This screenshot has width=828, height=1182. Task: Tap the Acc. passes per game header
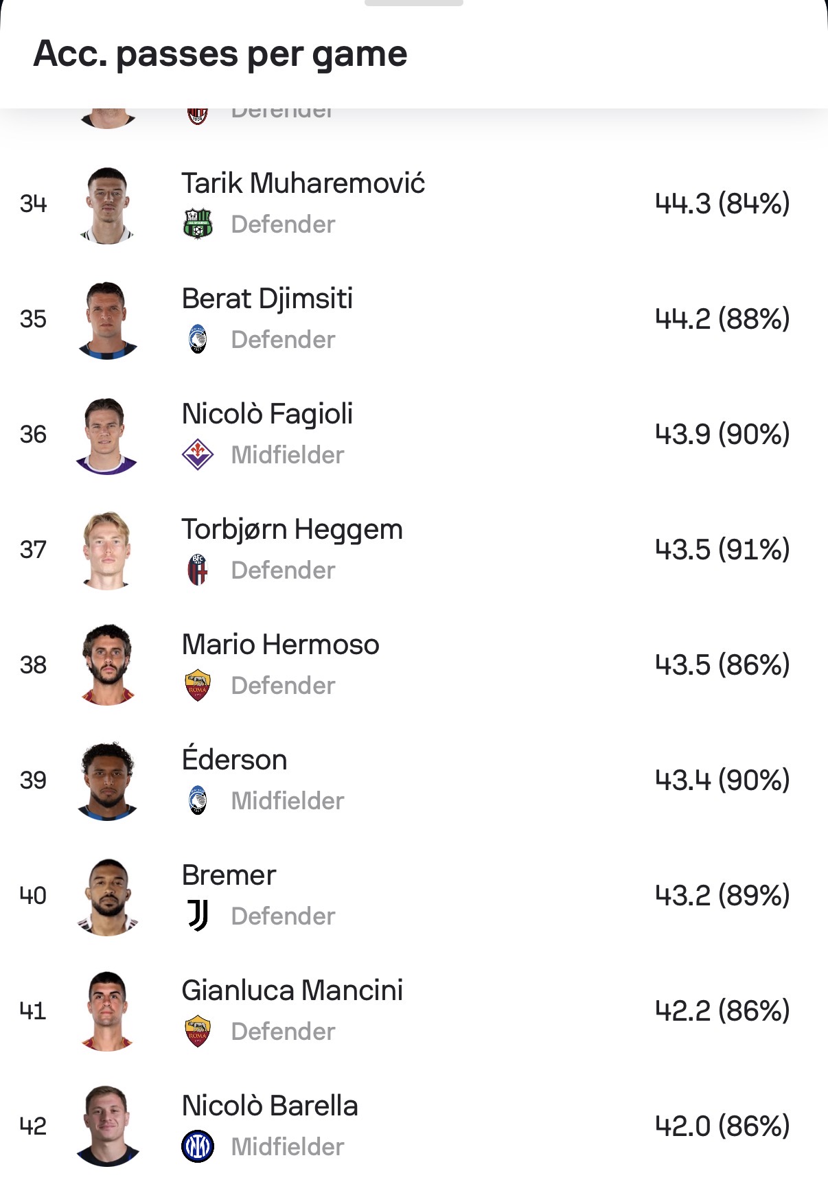click(x=220, y=54)
